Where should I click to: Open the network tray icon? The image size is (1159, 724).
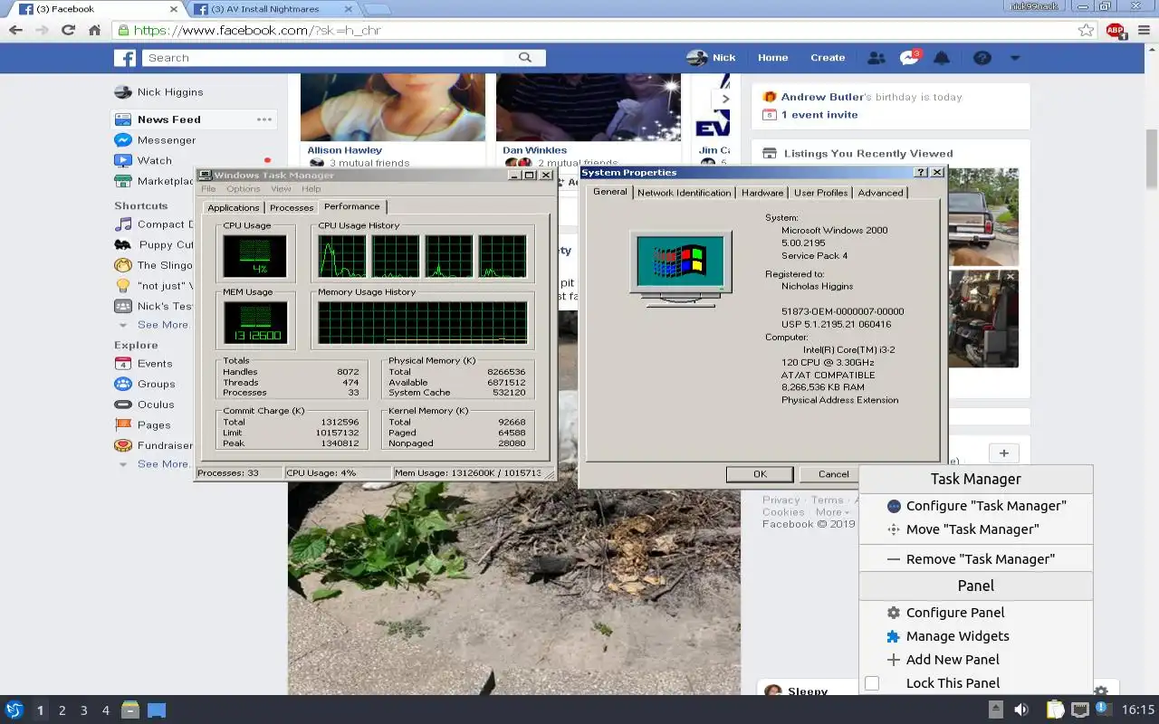[x=1079, y=710]
